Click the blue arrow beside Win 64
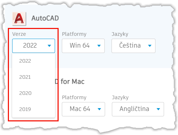 pyautogui.click(x=99, y=45)
